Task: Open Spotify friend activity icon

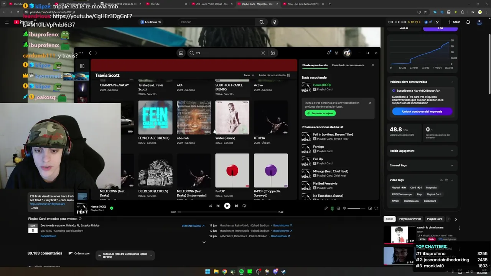Action: [336, 53]
